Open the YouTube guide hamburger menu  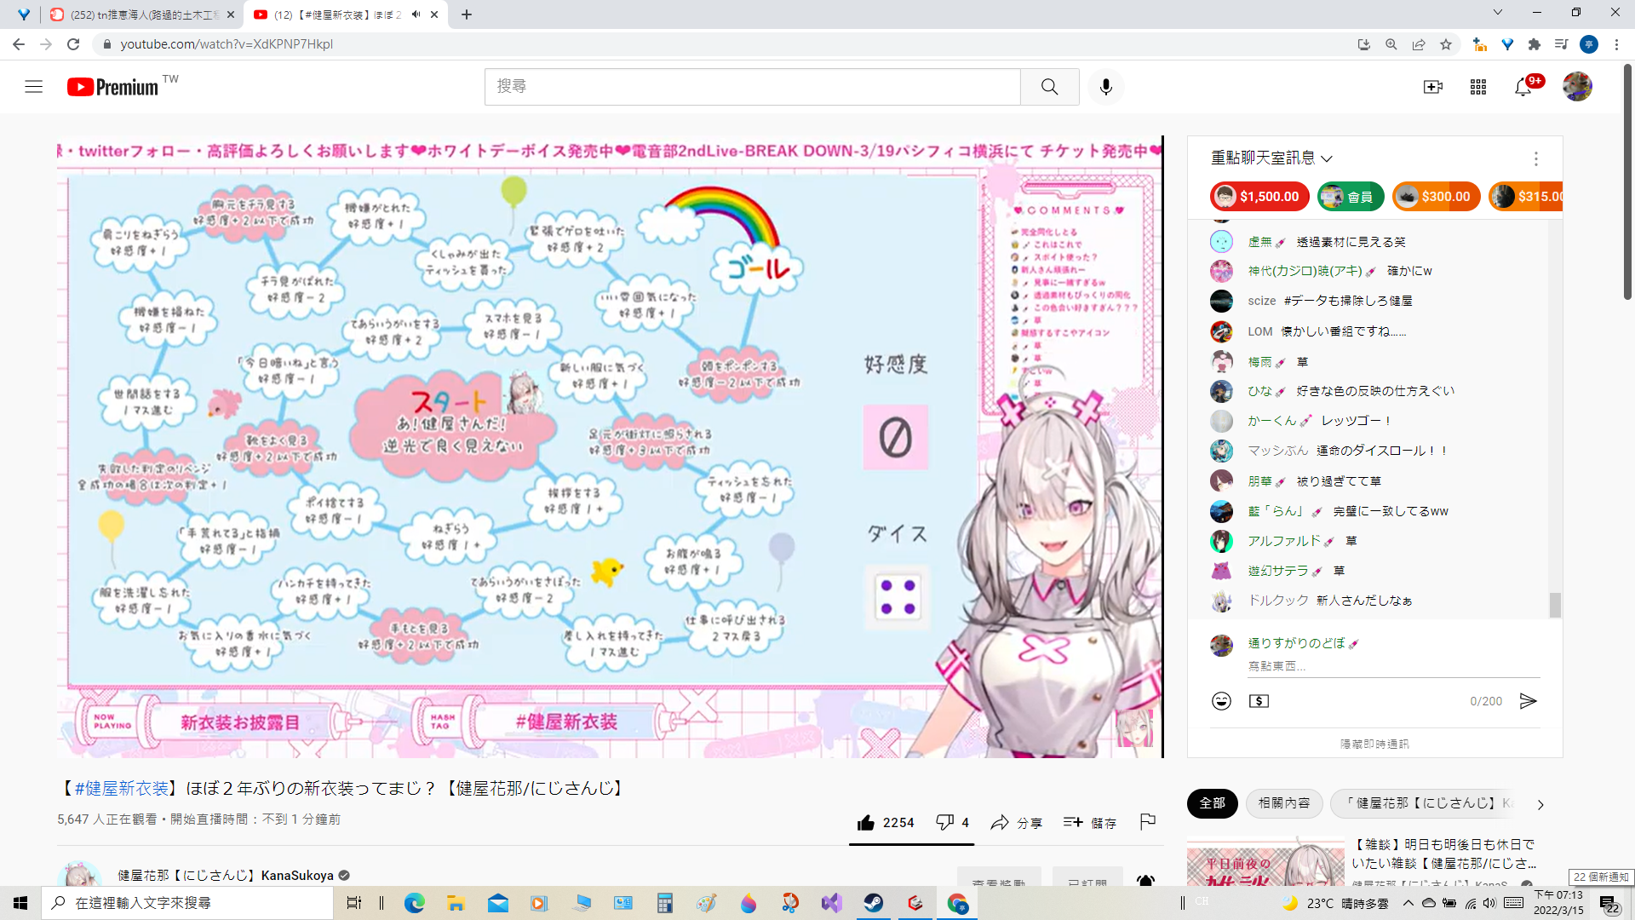pos(33,86)
